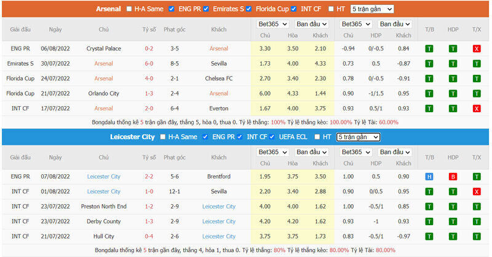Open Brentford team link

click(x=219, y=177)
